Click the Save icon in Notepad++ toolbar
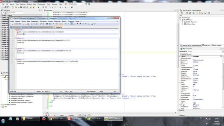Screen dimensions: 224x126 [x=17, y=24]
